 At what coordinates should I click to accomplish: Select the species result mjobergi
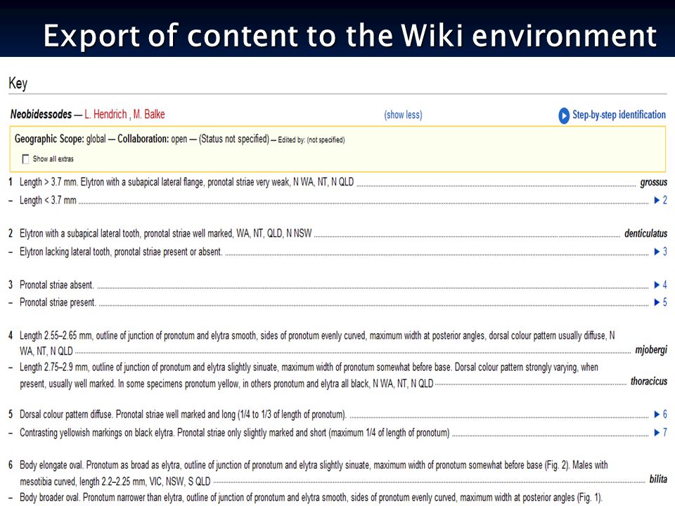(651, 350)
